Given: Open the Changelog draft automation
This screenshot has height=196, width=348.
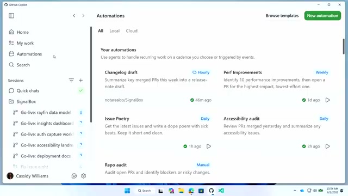Looking at the screenshot, I should click(x=121, y=72).
